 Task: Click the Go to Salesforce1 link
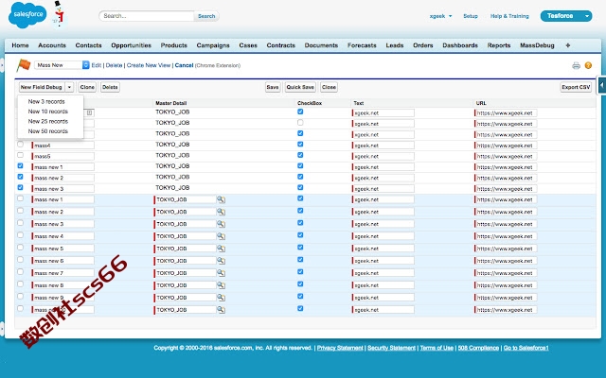(x=526, y=348)
